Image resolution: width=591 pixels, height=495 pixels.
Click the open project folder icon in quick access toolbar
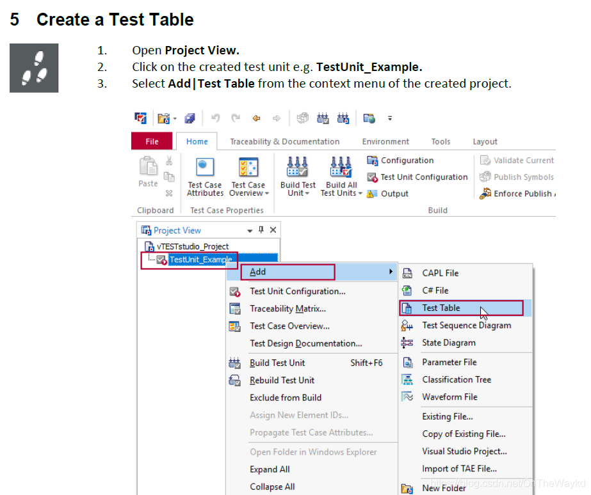pyautogui.click(x=163, y=118)
